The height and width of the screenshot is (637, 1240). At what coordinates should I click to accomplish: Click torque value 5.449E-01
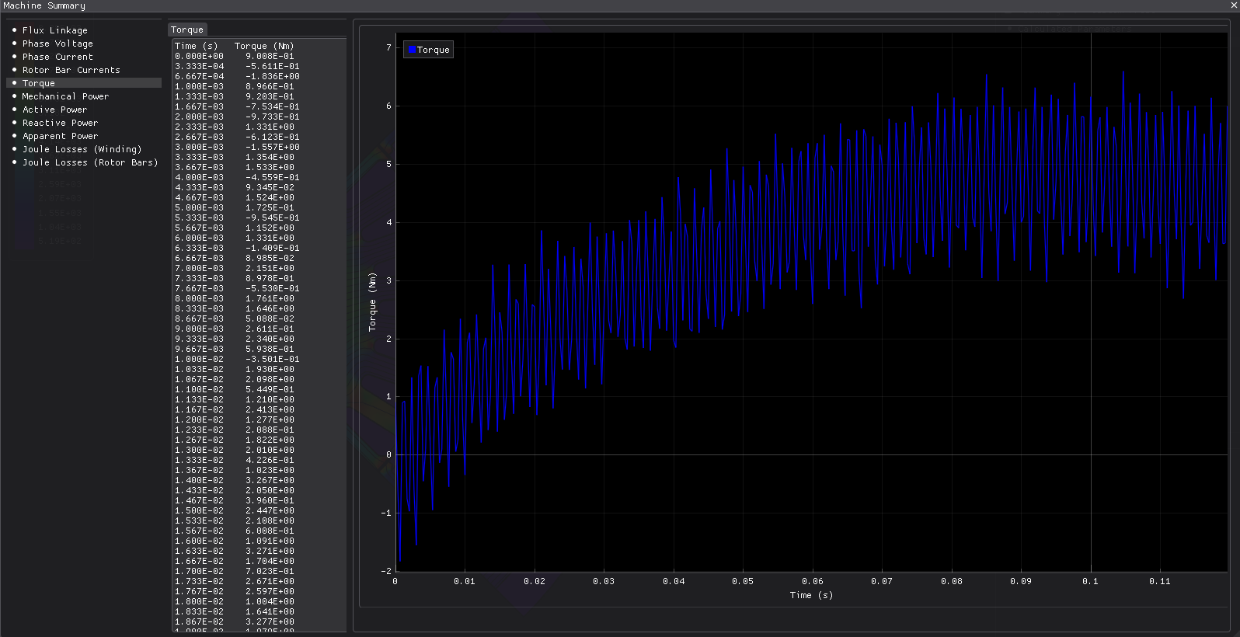point(270,389)
